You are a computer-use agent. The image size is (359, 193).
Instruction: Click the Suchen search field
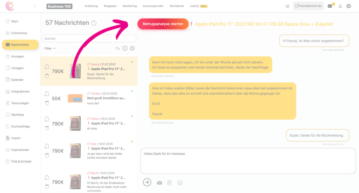pyautogui.click(x=89, y=39)
